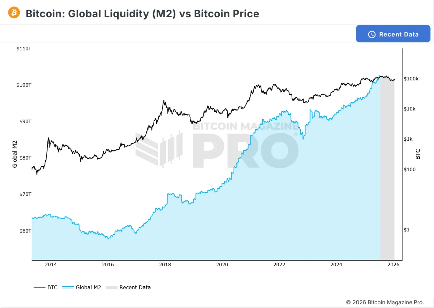Click the clock icon in Recent Data button
Image resolution: width=434 pixels, height=308 pixels.
point(372,34)
